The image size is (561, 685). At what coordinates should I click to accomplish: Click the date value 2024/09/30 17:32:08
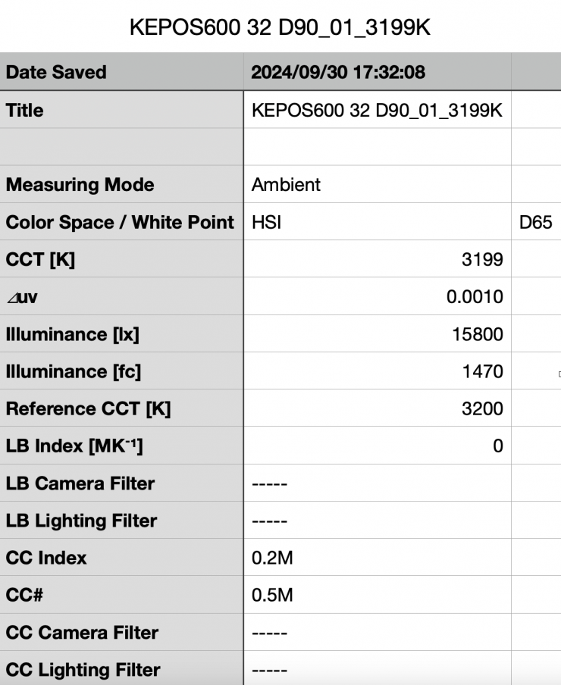tap(338, 73)
